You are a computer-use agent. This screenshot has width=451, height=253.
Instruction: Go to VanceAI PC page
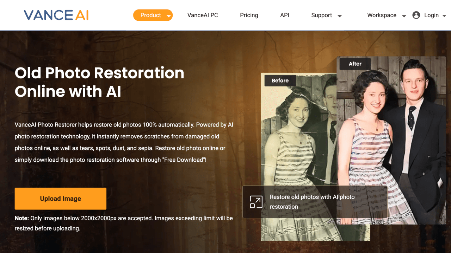[x=203, y=15]
